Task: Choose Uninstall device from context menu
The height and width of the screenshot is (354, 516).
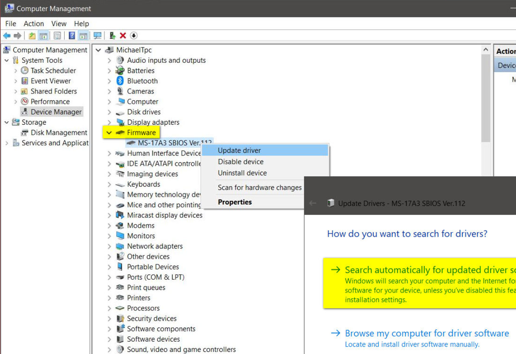Action: tap(265, 173)
